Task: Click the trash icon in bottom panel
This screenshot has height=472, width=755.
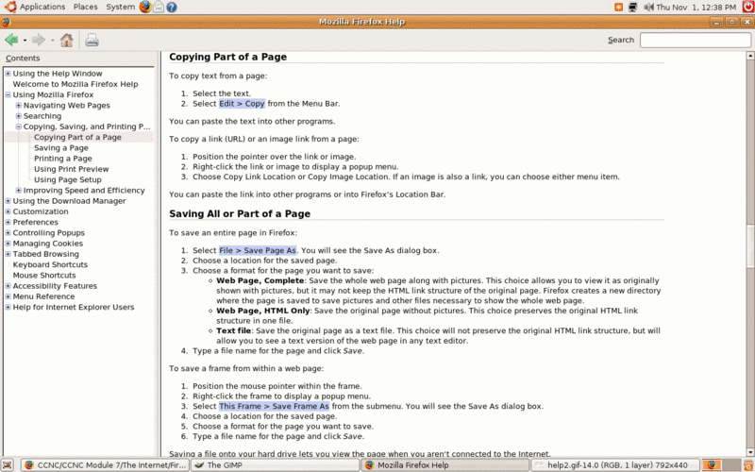Action: [x=748, y=465]
